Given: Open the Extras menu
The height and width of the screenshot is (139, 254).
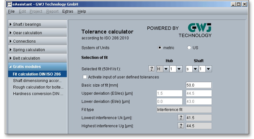Looking at the screenshot, I should 67,11.
